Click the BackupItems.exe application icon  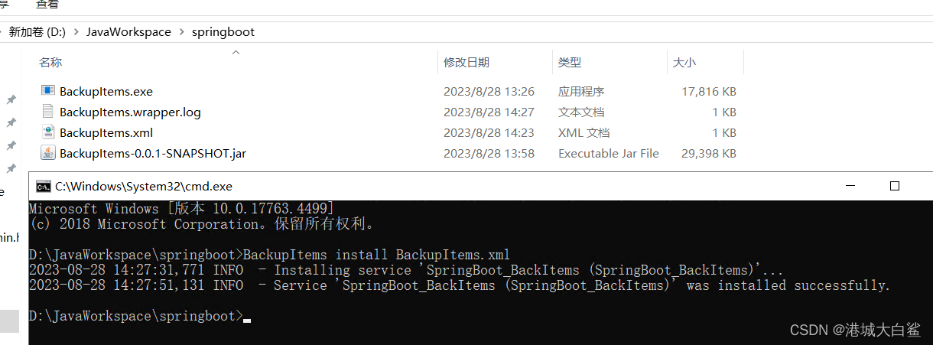coord(48,91)
